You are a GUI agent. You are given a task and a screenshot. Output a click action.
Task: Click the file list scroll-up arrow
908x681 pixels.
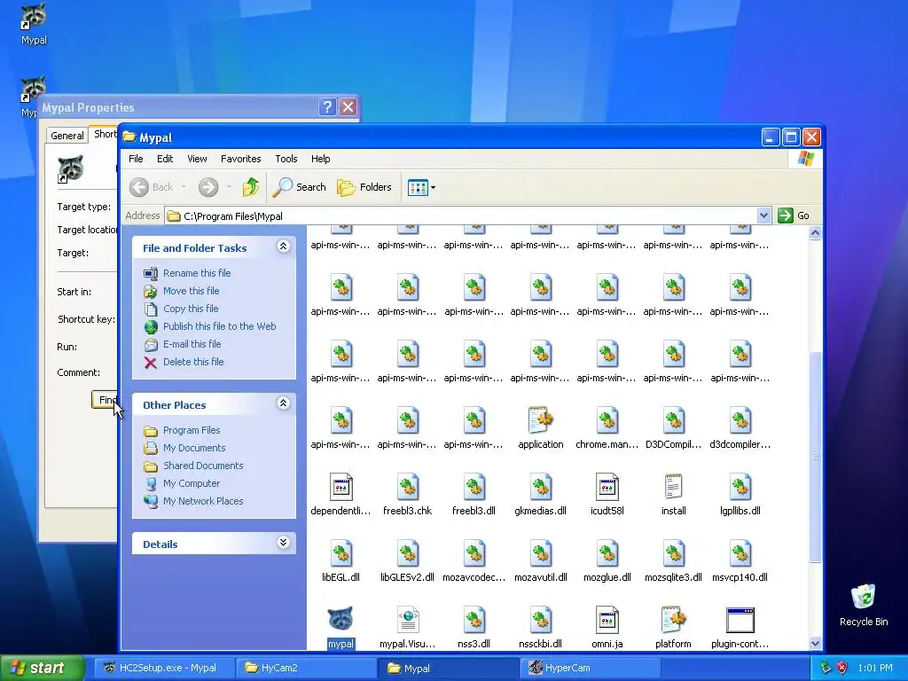[x=816, y=233]
